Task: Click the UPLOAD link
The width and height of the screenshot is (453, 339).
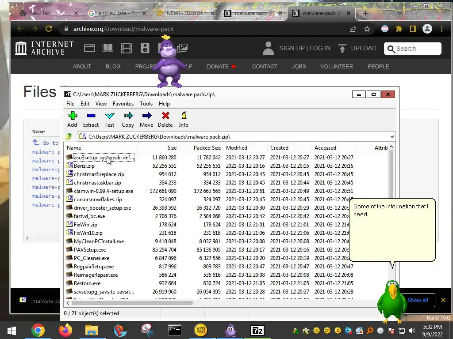Action: [x=357, y=48]
